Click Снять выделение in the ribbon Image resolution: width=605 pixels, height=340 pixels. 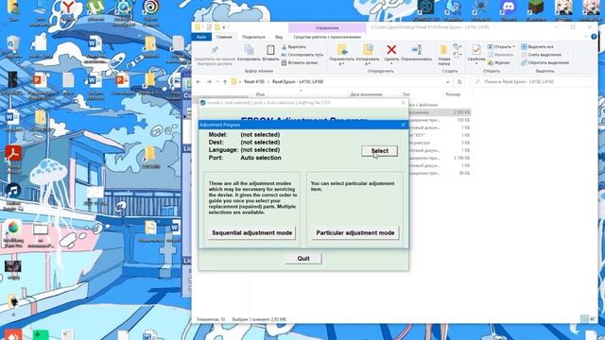coord(541,55)
